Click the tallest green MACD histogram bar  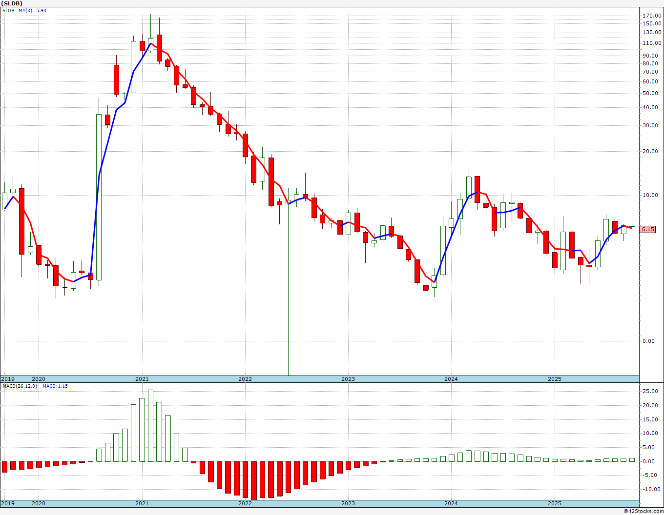click(x=150, y=425)
